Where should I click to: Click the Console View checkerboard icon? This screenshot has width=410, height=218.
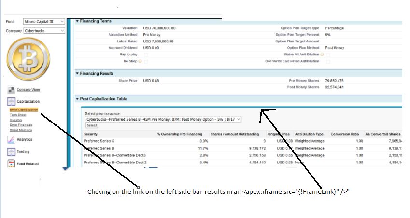pos(11,90)
